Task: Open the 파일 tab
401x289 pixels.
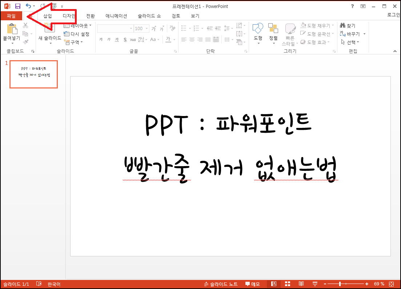Action: click(11, 16)
